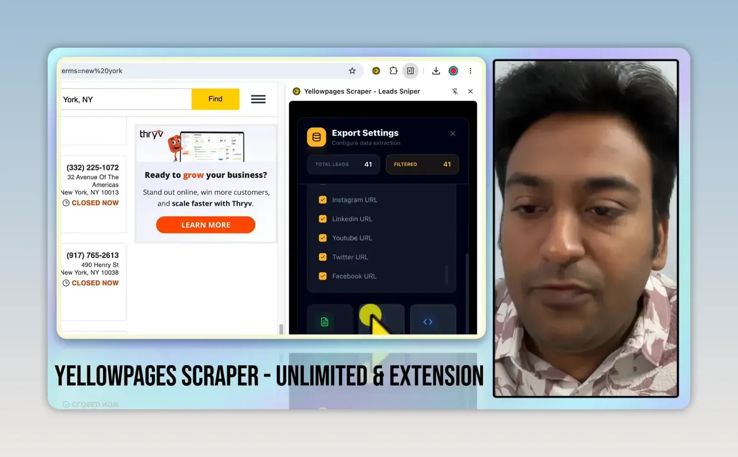This screenshot has width=738, height=457.
Task: Click the Export Settings field list scrollbar
Action: [447, 274]
